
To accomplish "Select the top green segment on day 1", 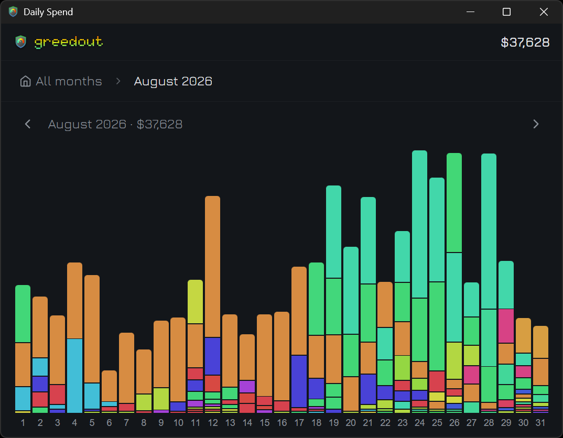I will [x=23, y=314].
